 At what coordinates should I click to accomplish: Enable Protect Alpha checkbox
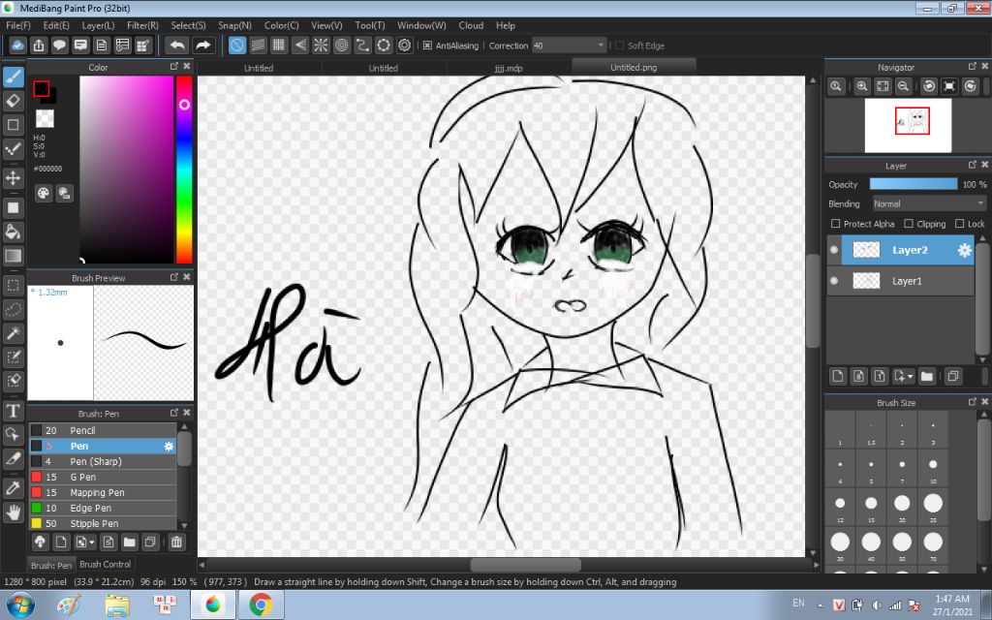click(x=836, y=224)
